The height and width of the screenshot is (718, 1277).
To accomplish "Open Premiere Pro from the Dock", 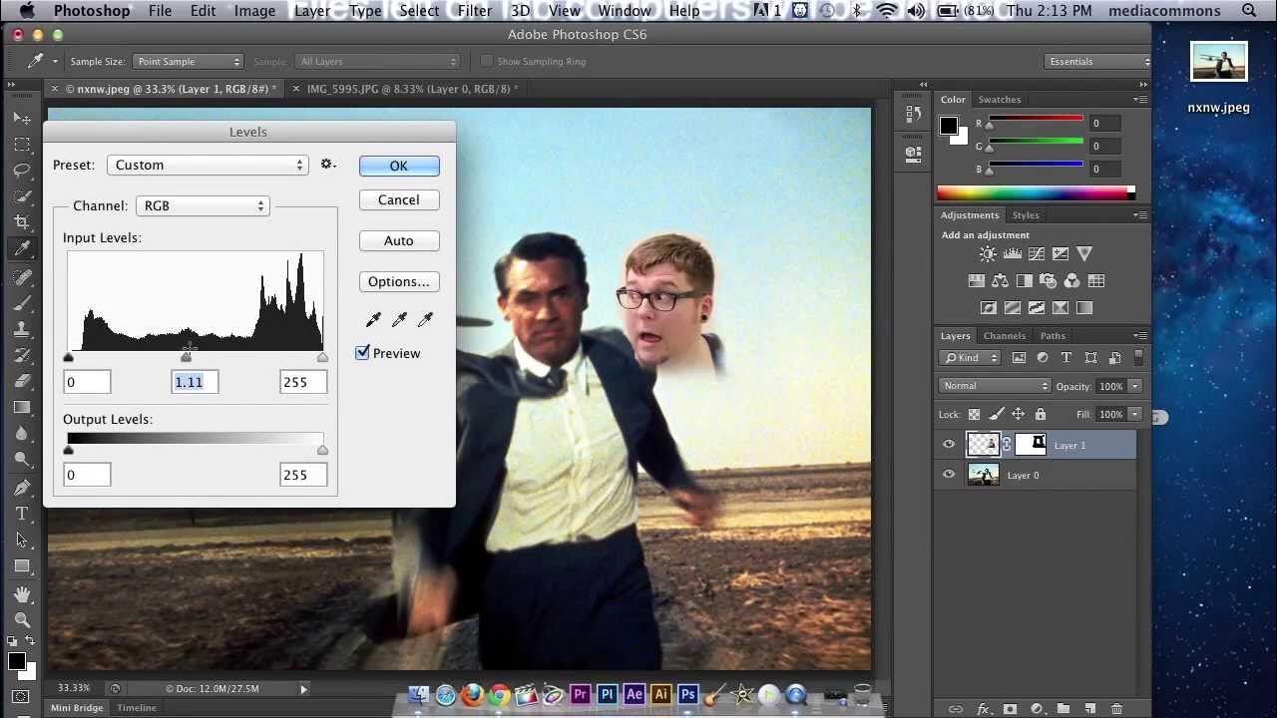I will [580, 695].
